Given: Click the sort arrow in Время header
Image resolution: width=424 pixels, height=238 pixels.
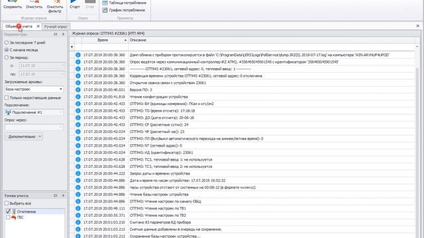Looking at the screenshot, I should [125, 40].
